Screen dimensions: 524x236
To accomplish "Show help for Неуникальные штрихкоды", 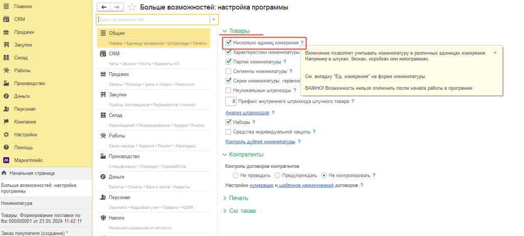I will [x=294, y=90].
